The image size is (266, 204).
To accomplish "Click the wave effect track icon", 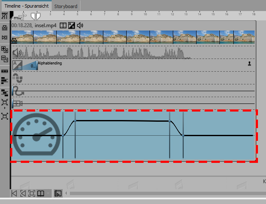I will tap(17, 78).
